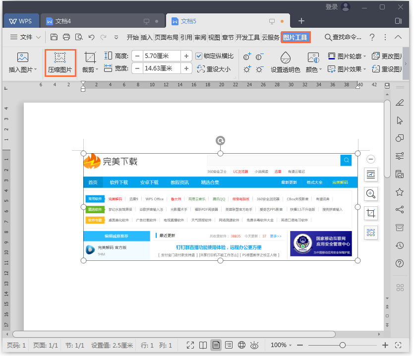
Task: Increase the width value with plus stepper
Action: 186,68
